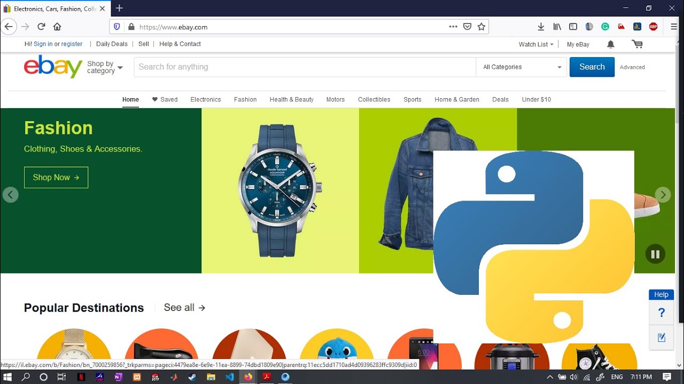Go to the eBay logo homepage
684x384 pixels.
point(53,67)
